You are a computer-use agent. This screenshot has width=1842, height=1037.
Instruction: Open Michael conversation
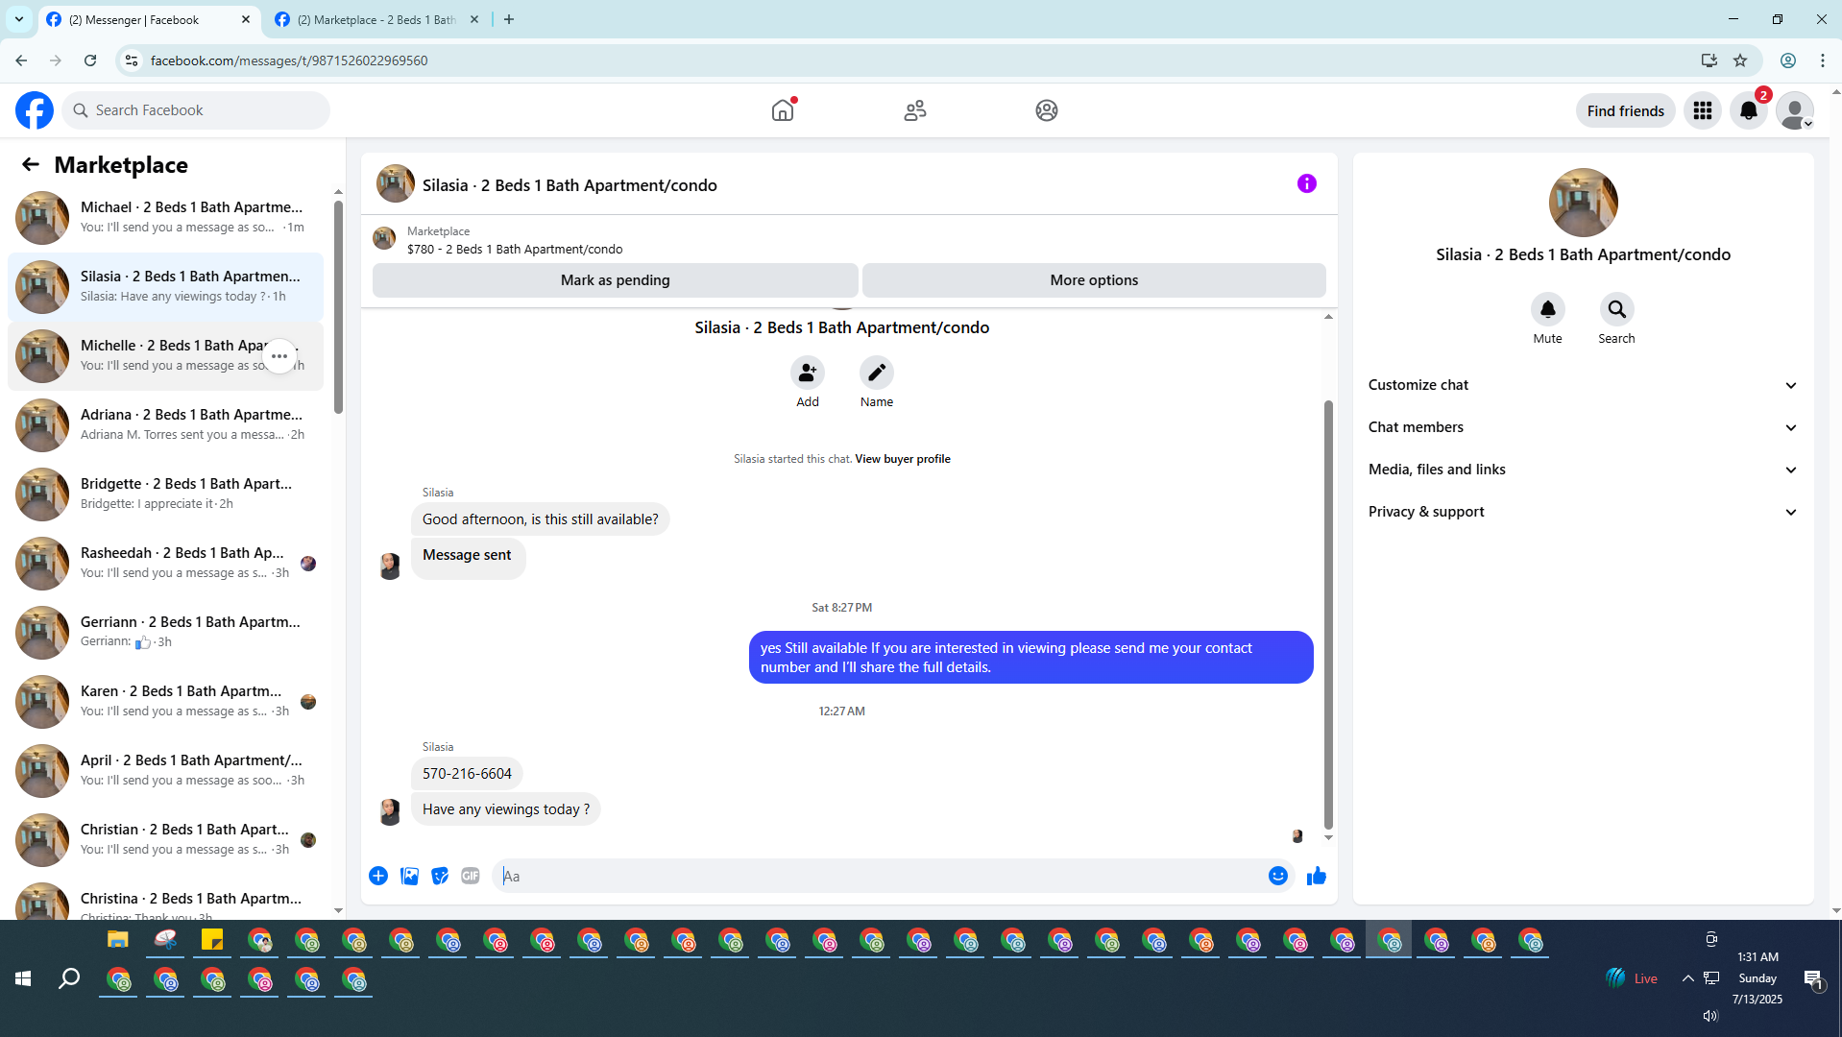tap(165, 218)
